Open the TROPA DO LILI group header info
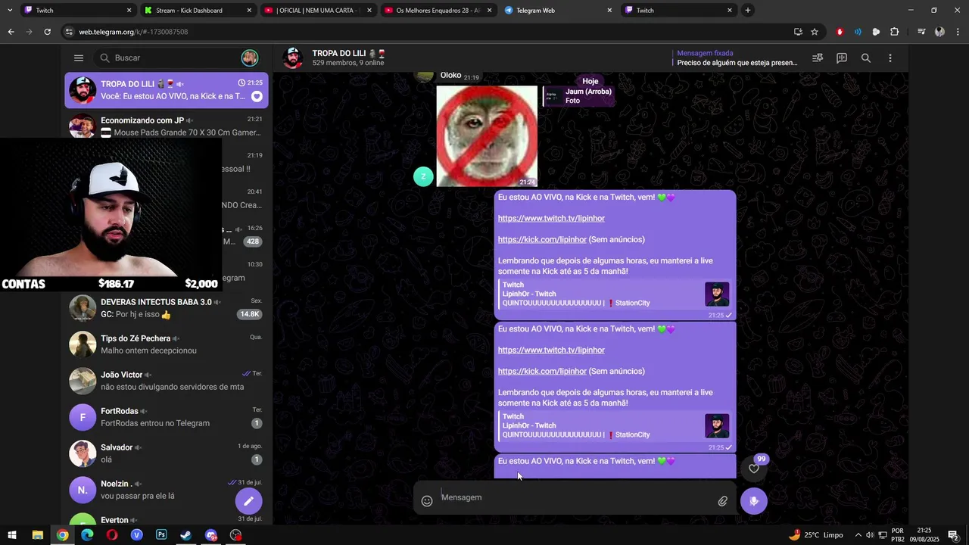The image size is (969, 545). pos(348,58)
